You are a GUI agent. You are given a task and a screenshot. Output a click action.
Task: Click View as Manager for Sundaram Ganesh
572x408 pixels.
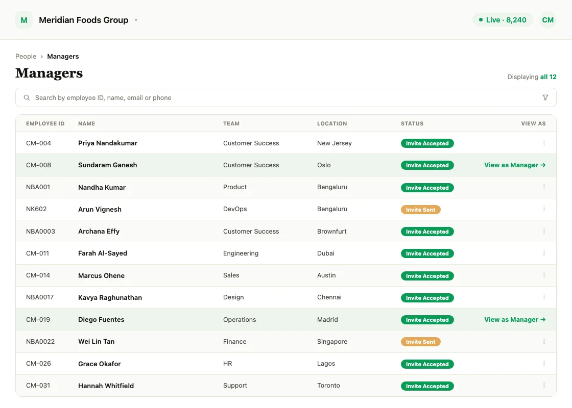tap(515, 165)
